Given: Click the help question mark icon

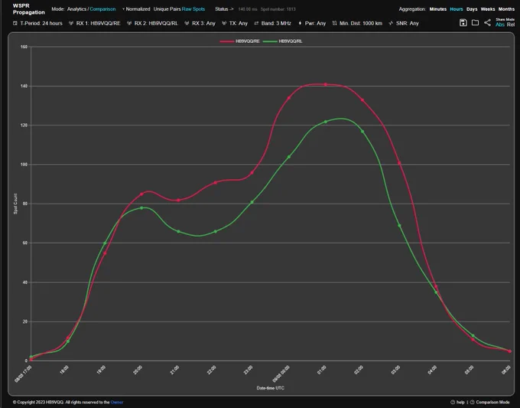Looking at the screenshot, I should click(x=453, y=402).
